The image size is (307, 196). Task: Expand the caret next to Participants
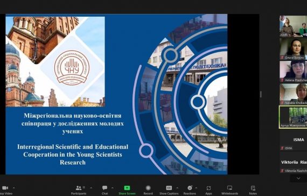[91, 188]
